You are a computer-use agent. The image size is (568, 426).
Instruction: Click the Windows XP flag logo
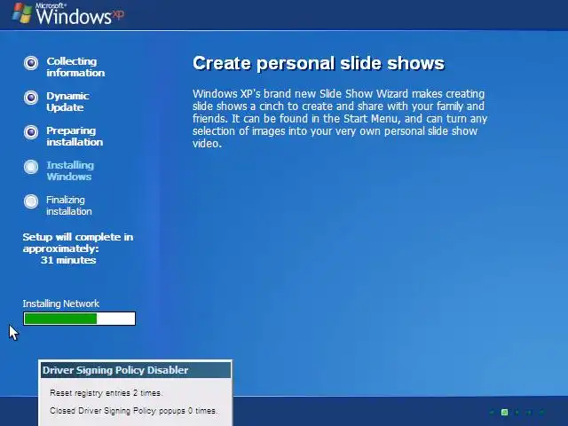click(x=21, y=13)
